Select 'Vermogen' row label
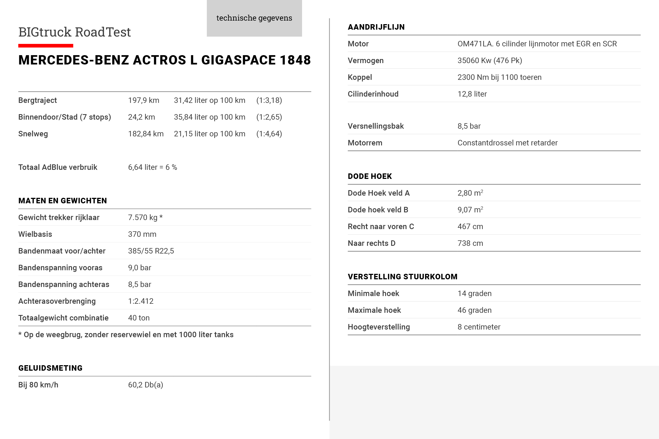659x439 pixels. click(x=366, y=60)
